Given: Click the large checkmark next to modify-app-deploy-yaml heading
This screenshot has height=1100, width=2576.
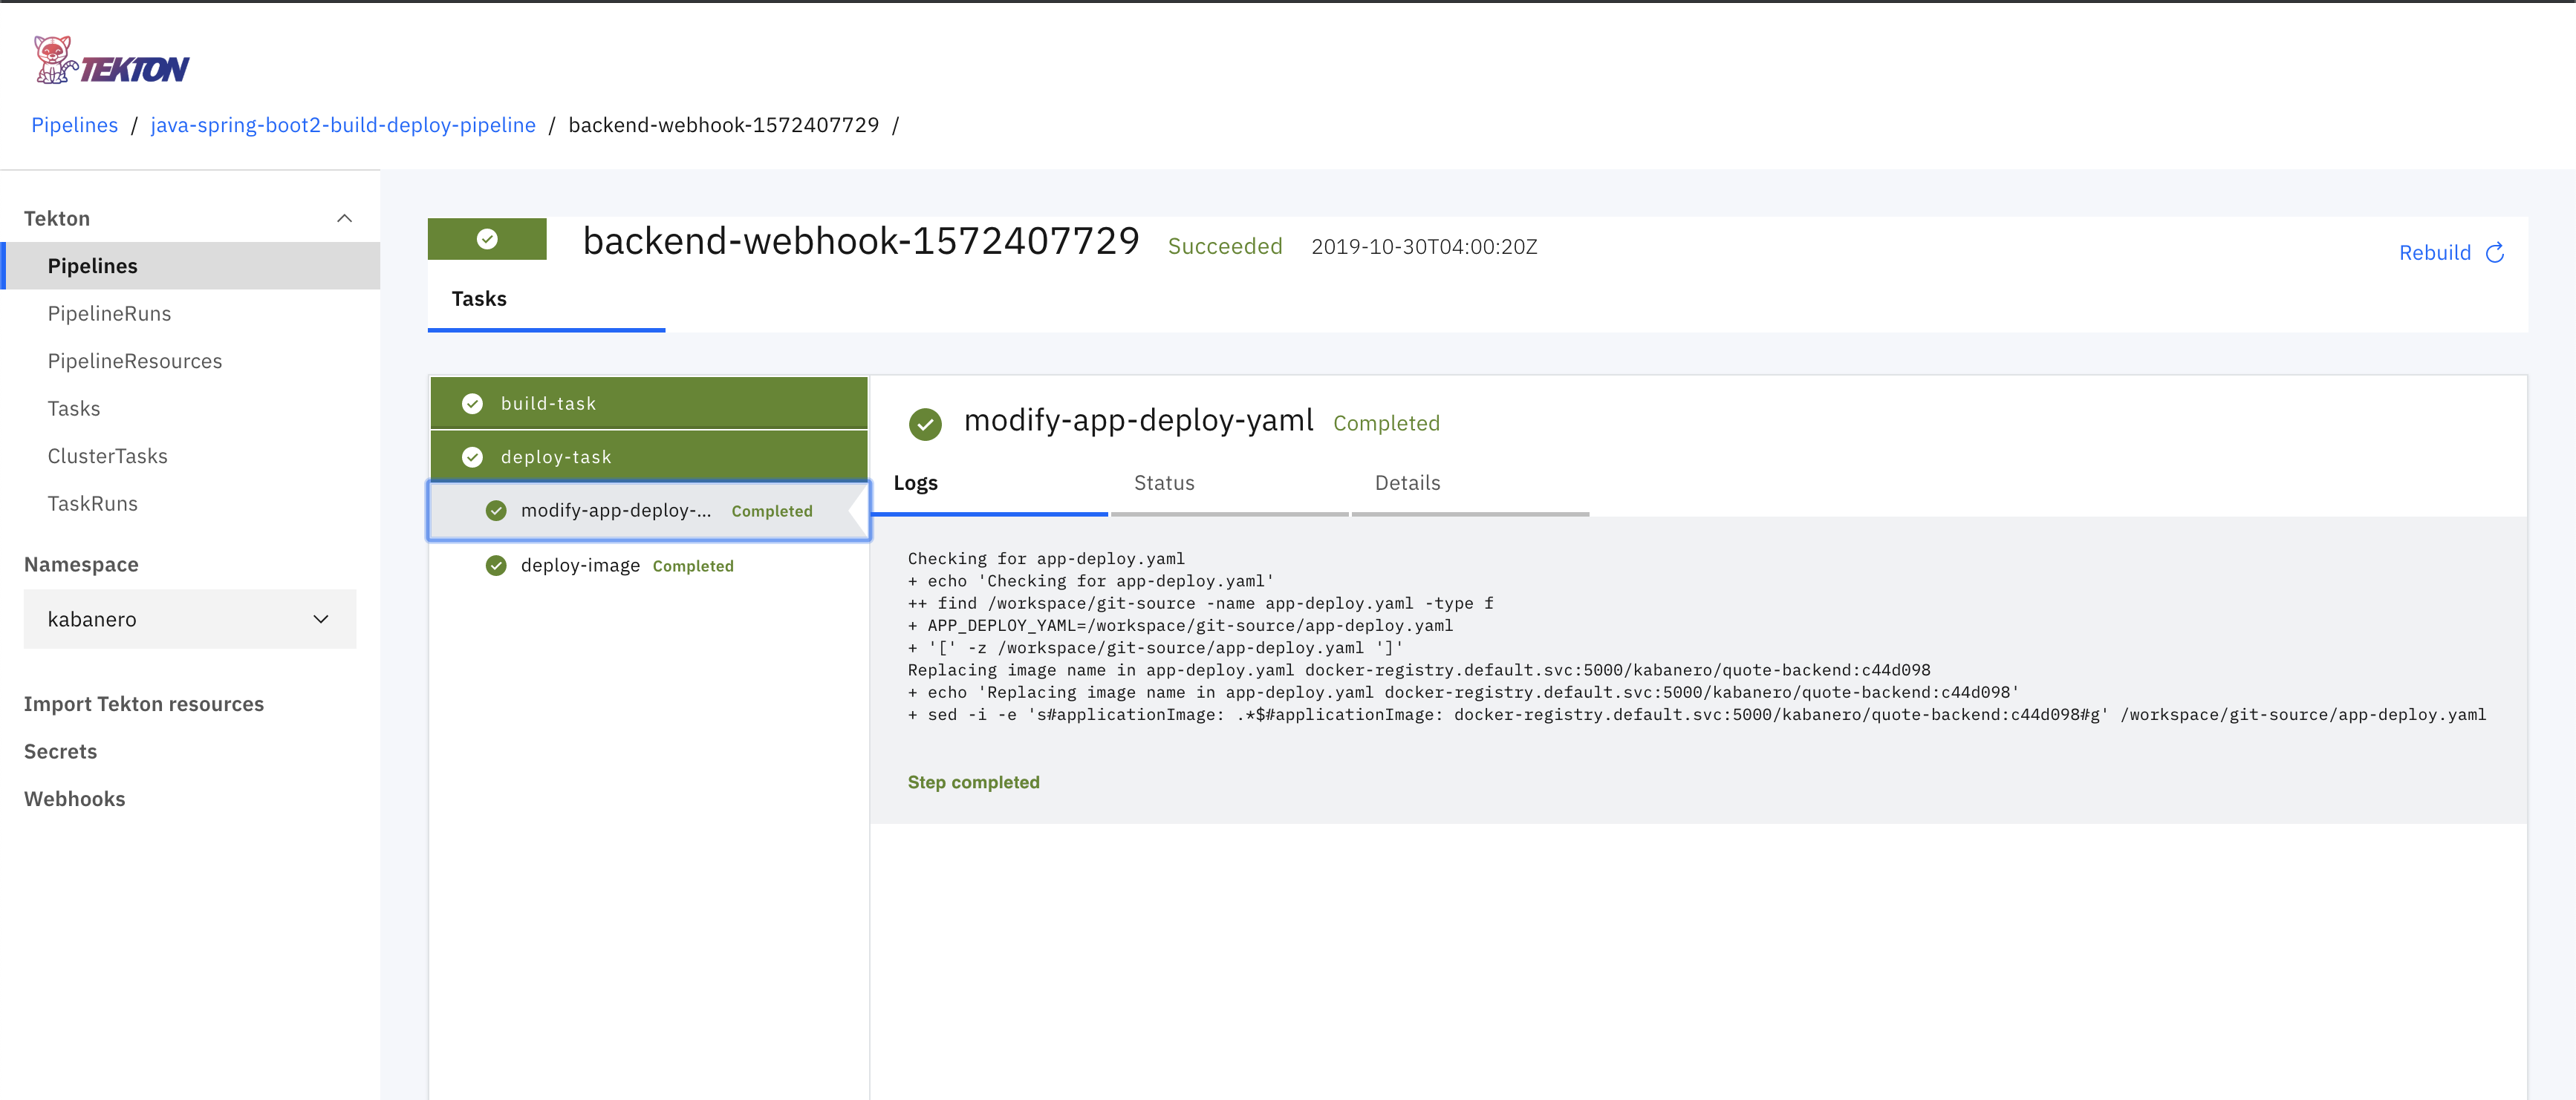Looking at the screenshot, I should coord(925,424).
